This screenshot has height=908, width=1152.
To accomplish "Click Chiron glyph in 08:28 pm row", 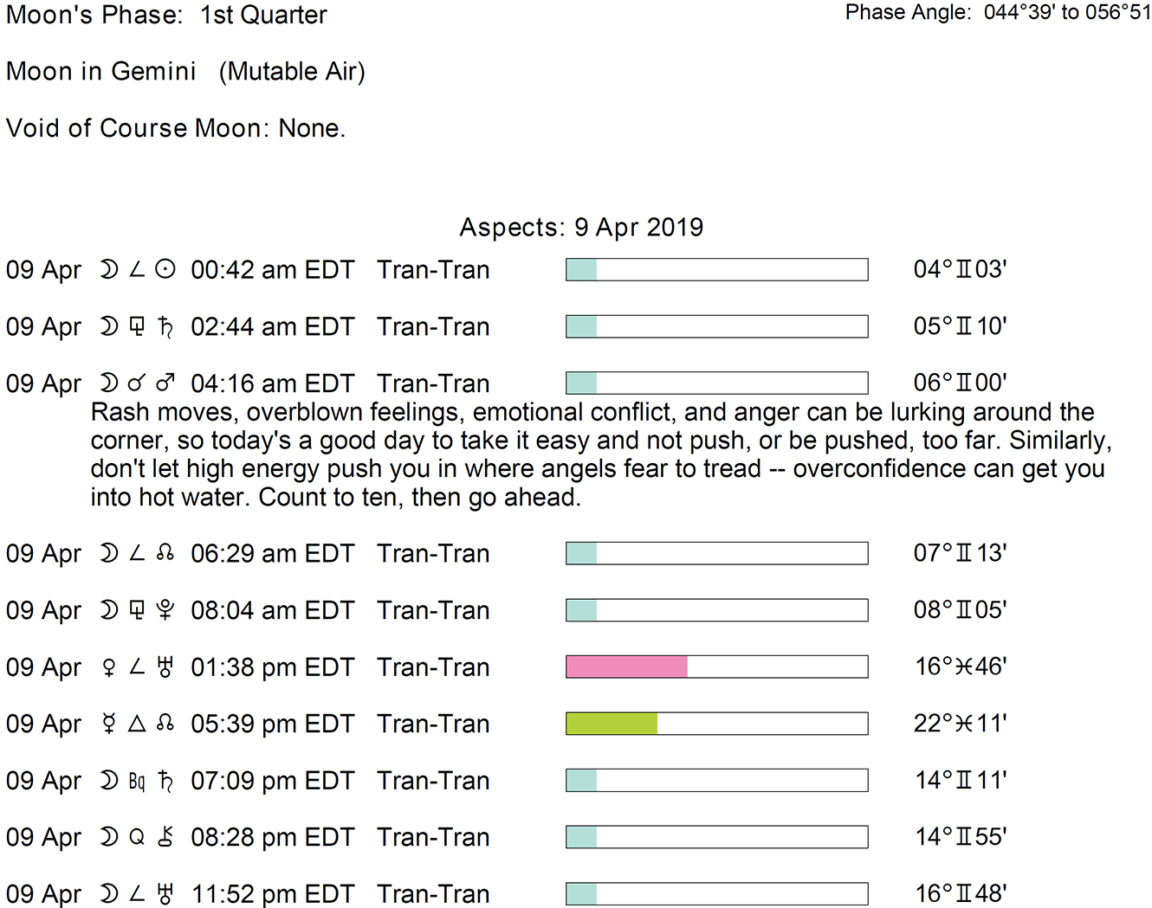I will [x=165, y=837].
